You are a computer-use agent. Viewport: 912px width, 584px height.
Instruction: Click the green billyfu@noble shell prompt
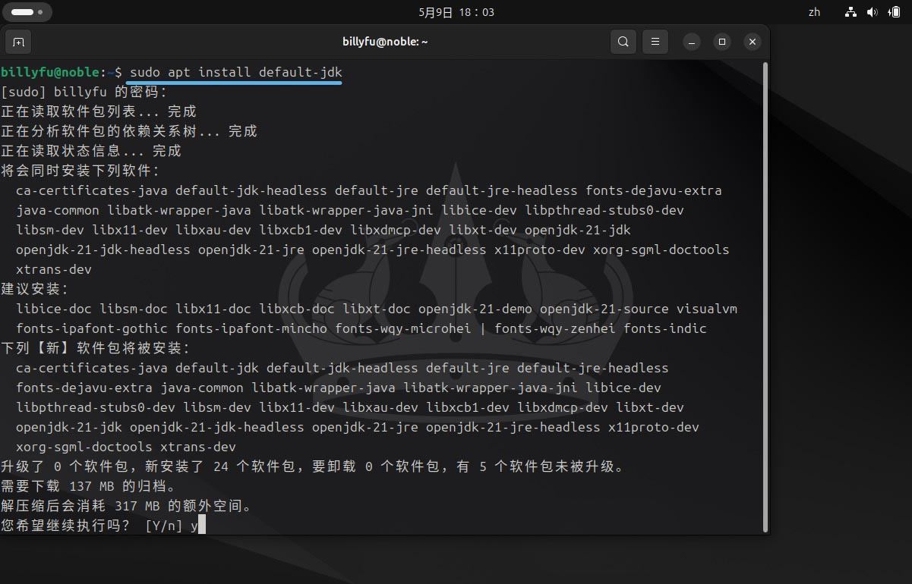pyautogui.click(x=50, y=72)
